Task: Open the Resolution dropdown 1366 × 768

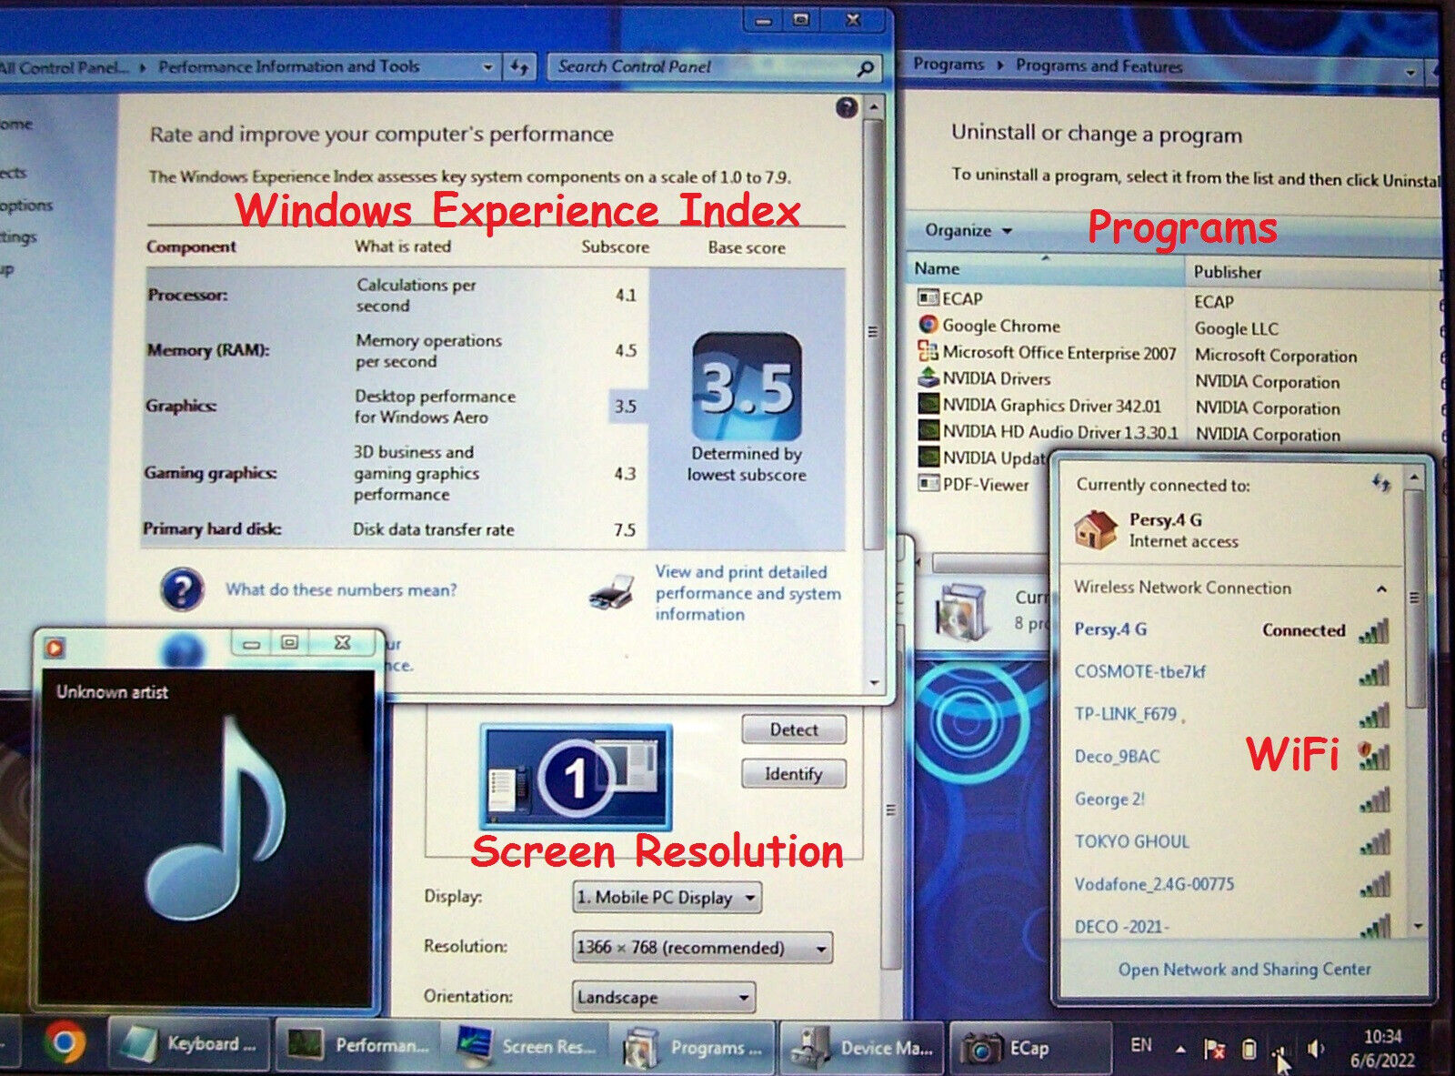Action: click(x=702, y=948)
